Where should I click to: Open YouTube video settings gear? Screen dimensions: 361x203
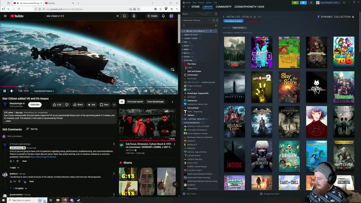coord(159,91)
